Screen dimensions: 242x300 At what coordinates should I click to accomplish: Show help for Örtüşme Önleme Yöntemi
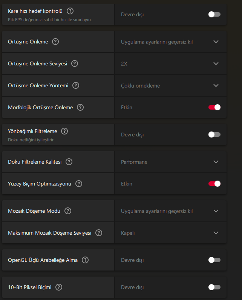76,85
